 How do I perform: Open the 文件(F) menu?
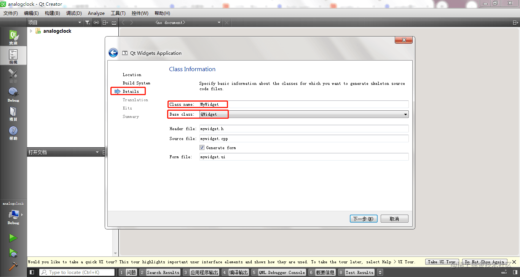[x=11, y=13]
